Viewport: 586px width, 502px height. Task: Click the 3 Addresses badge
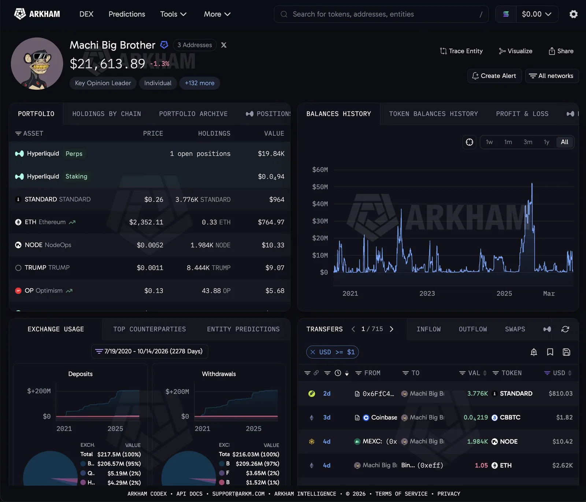[x=195, y=45]
